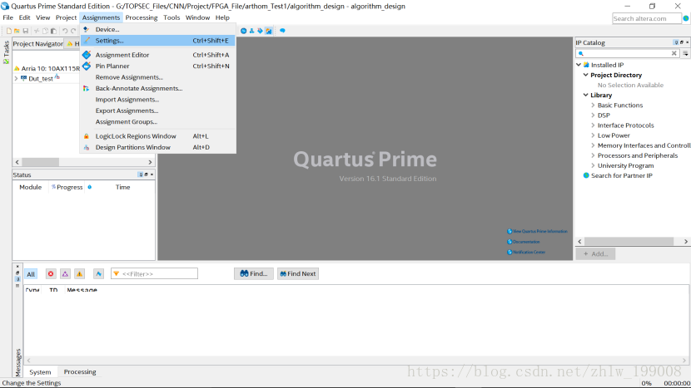Open the Tools menu
Viewport: 691px width, 388px height.
coord(172,17)
